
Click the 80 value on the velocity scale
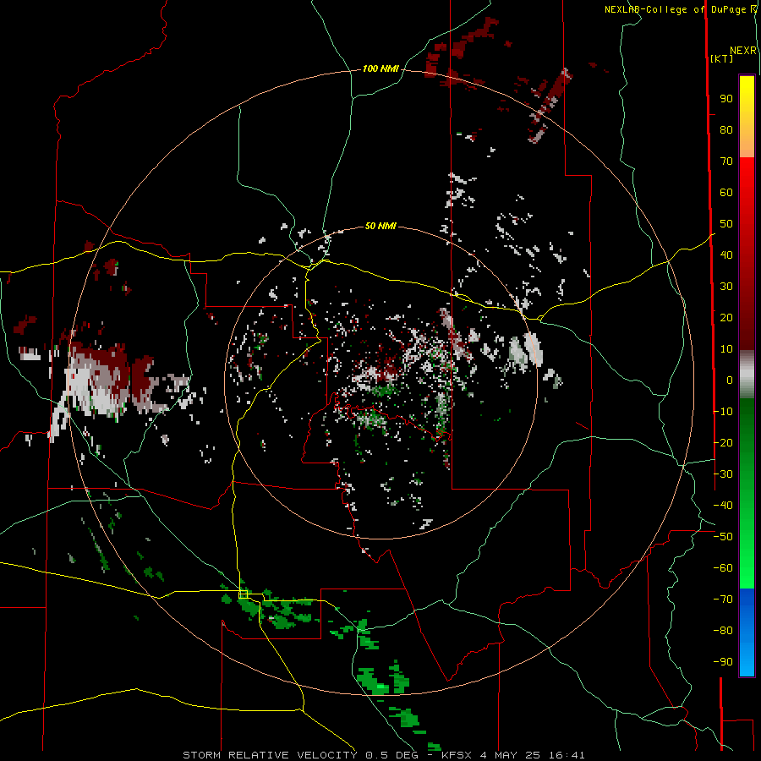[726, 129]
